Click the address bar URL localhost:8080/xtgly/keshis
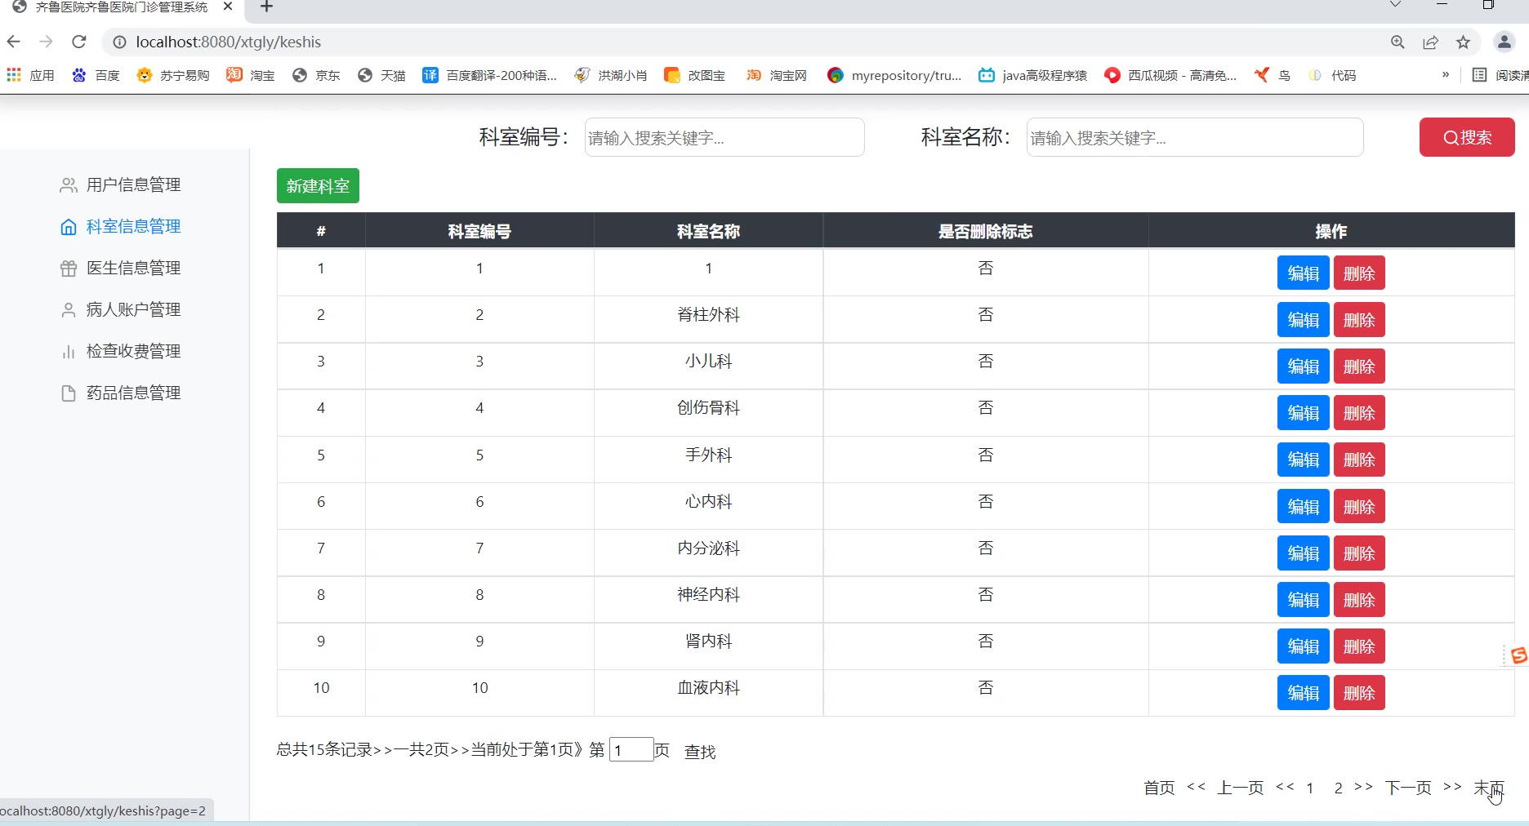 [229, 42]
